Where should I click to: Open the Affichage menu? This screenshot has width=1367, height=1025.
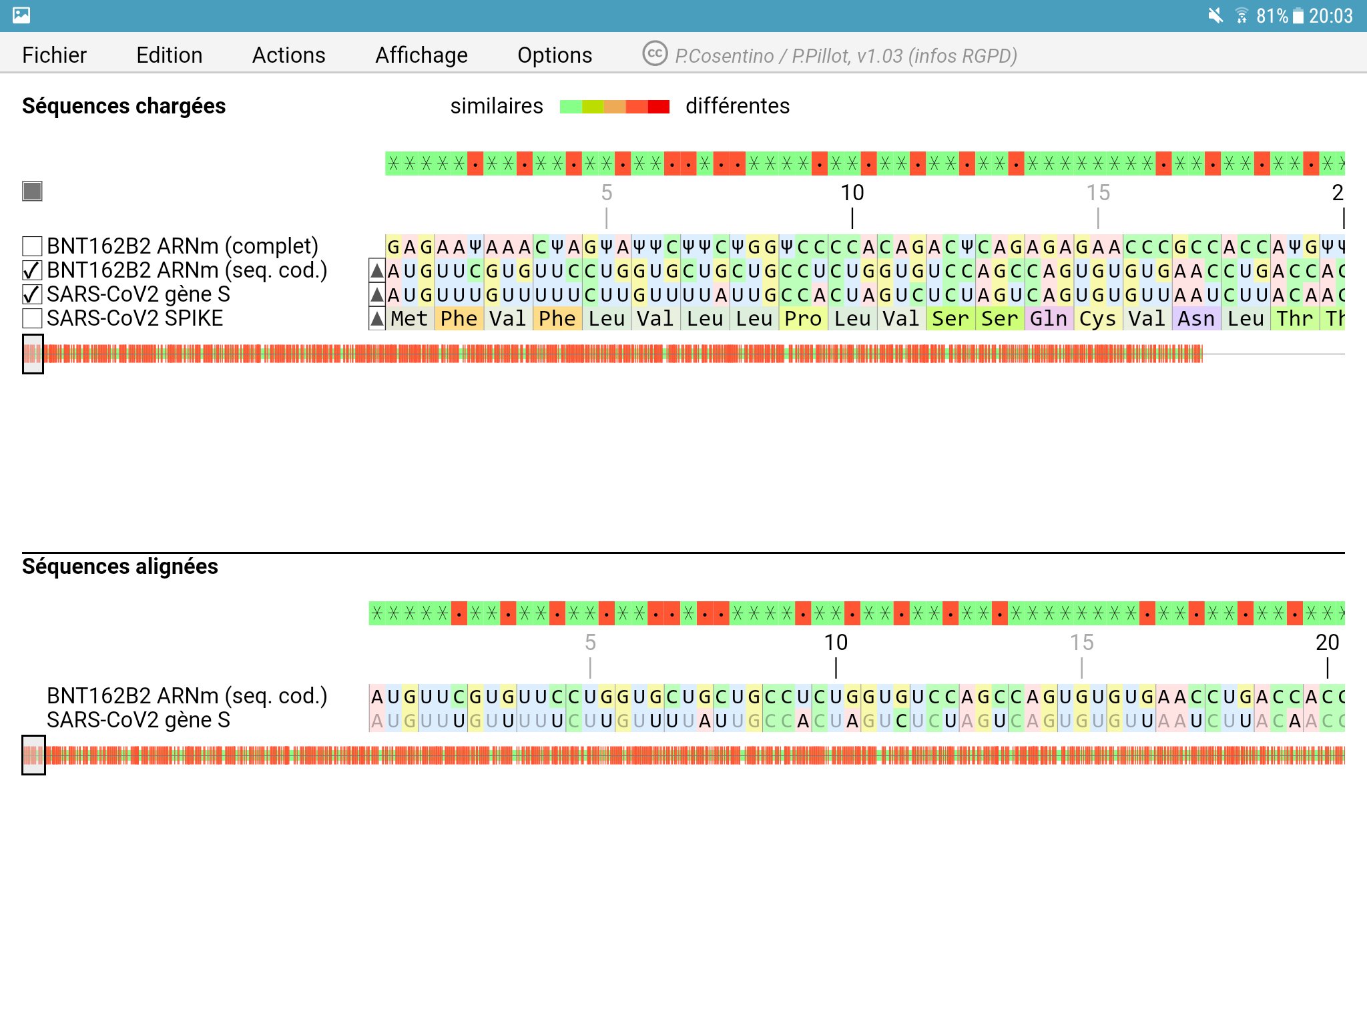coord(421,55)
